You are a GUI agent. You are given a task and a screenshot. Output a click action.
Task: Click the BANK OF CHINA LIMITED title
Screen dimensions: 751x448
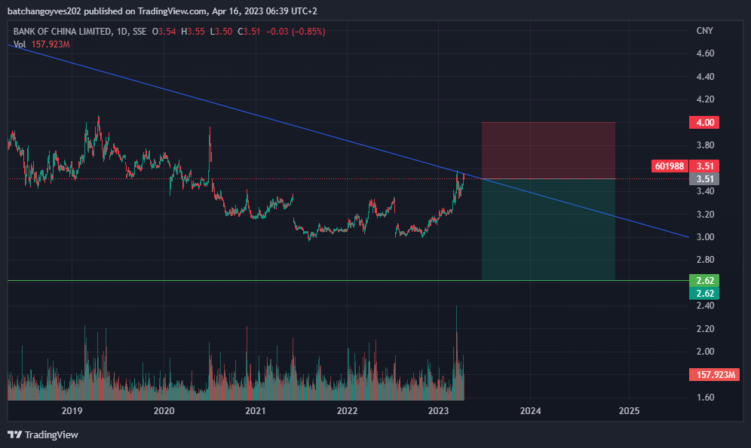tap(63, 32)
